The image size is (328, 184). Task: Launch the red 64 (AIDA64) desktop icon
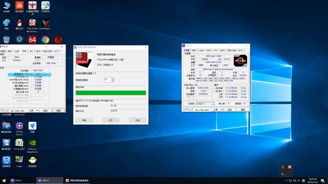(x=32, y=39)
